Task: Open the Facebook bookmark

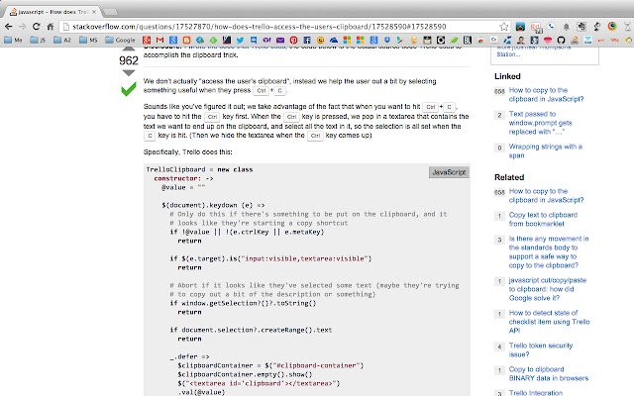Action: point(307,40)
